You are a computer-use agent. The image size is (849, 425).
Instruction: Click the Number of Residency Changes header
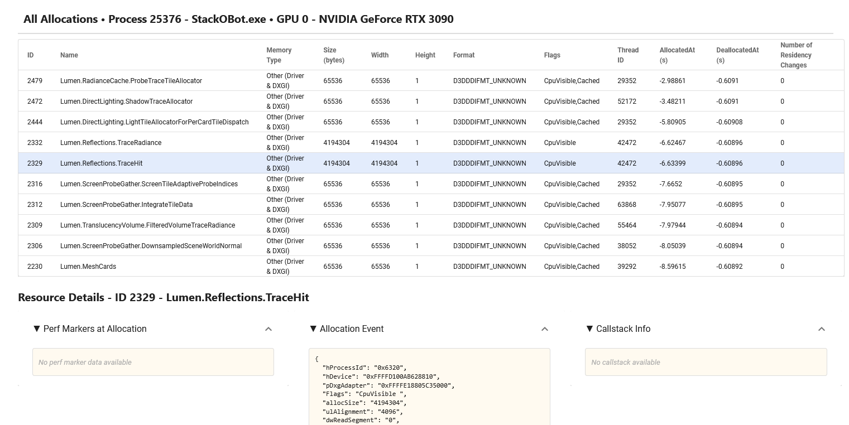coord(797,55)
